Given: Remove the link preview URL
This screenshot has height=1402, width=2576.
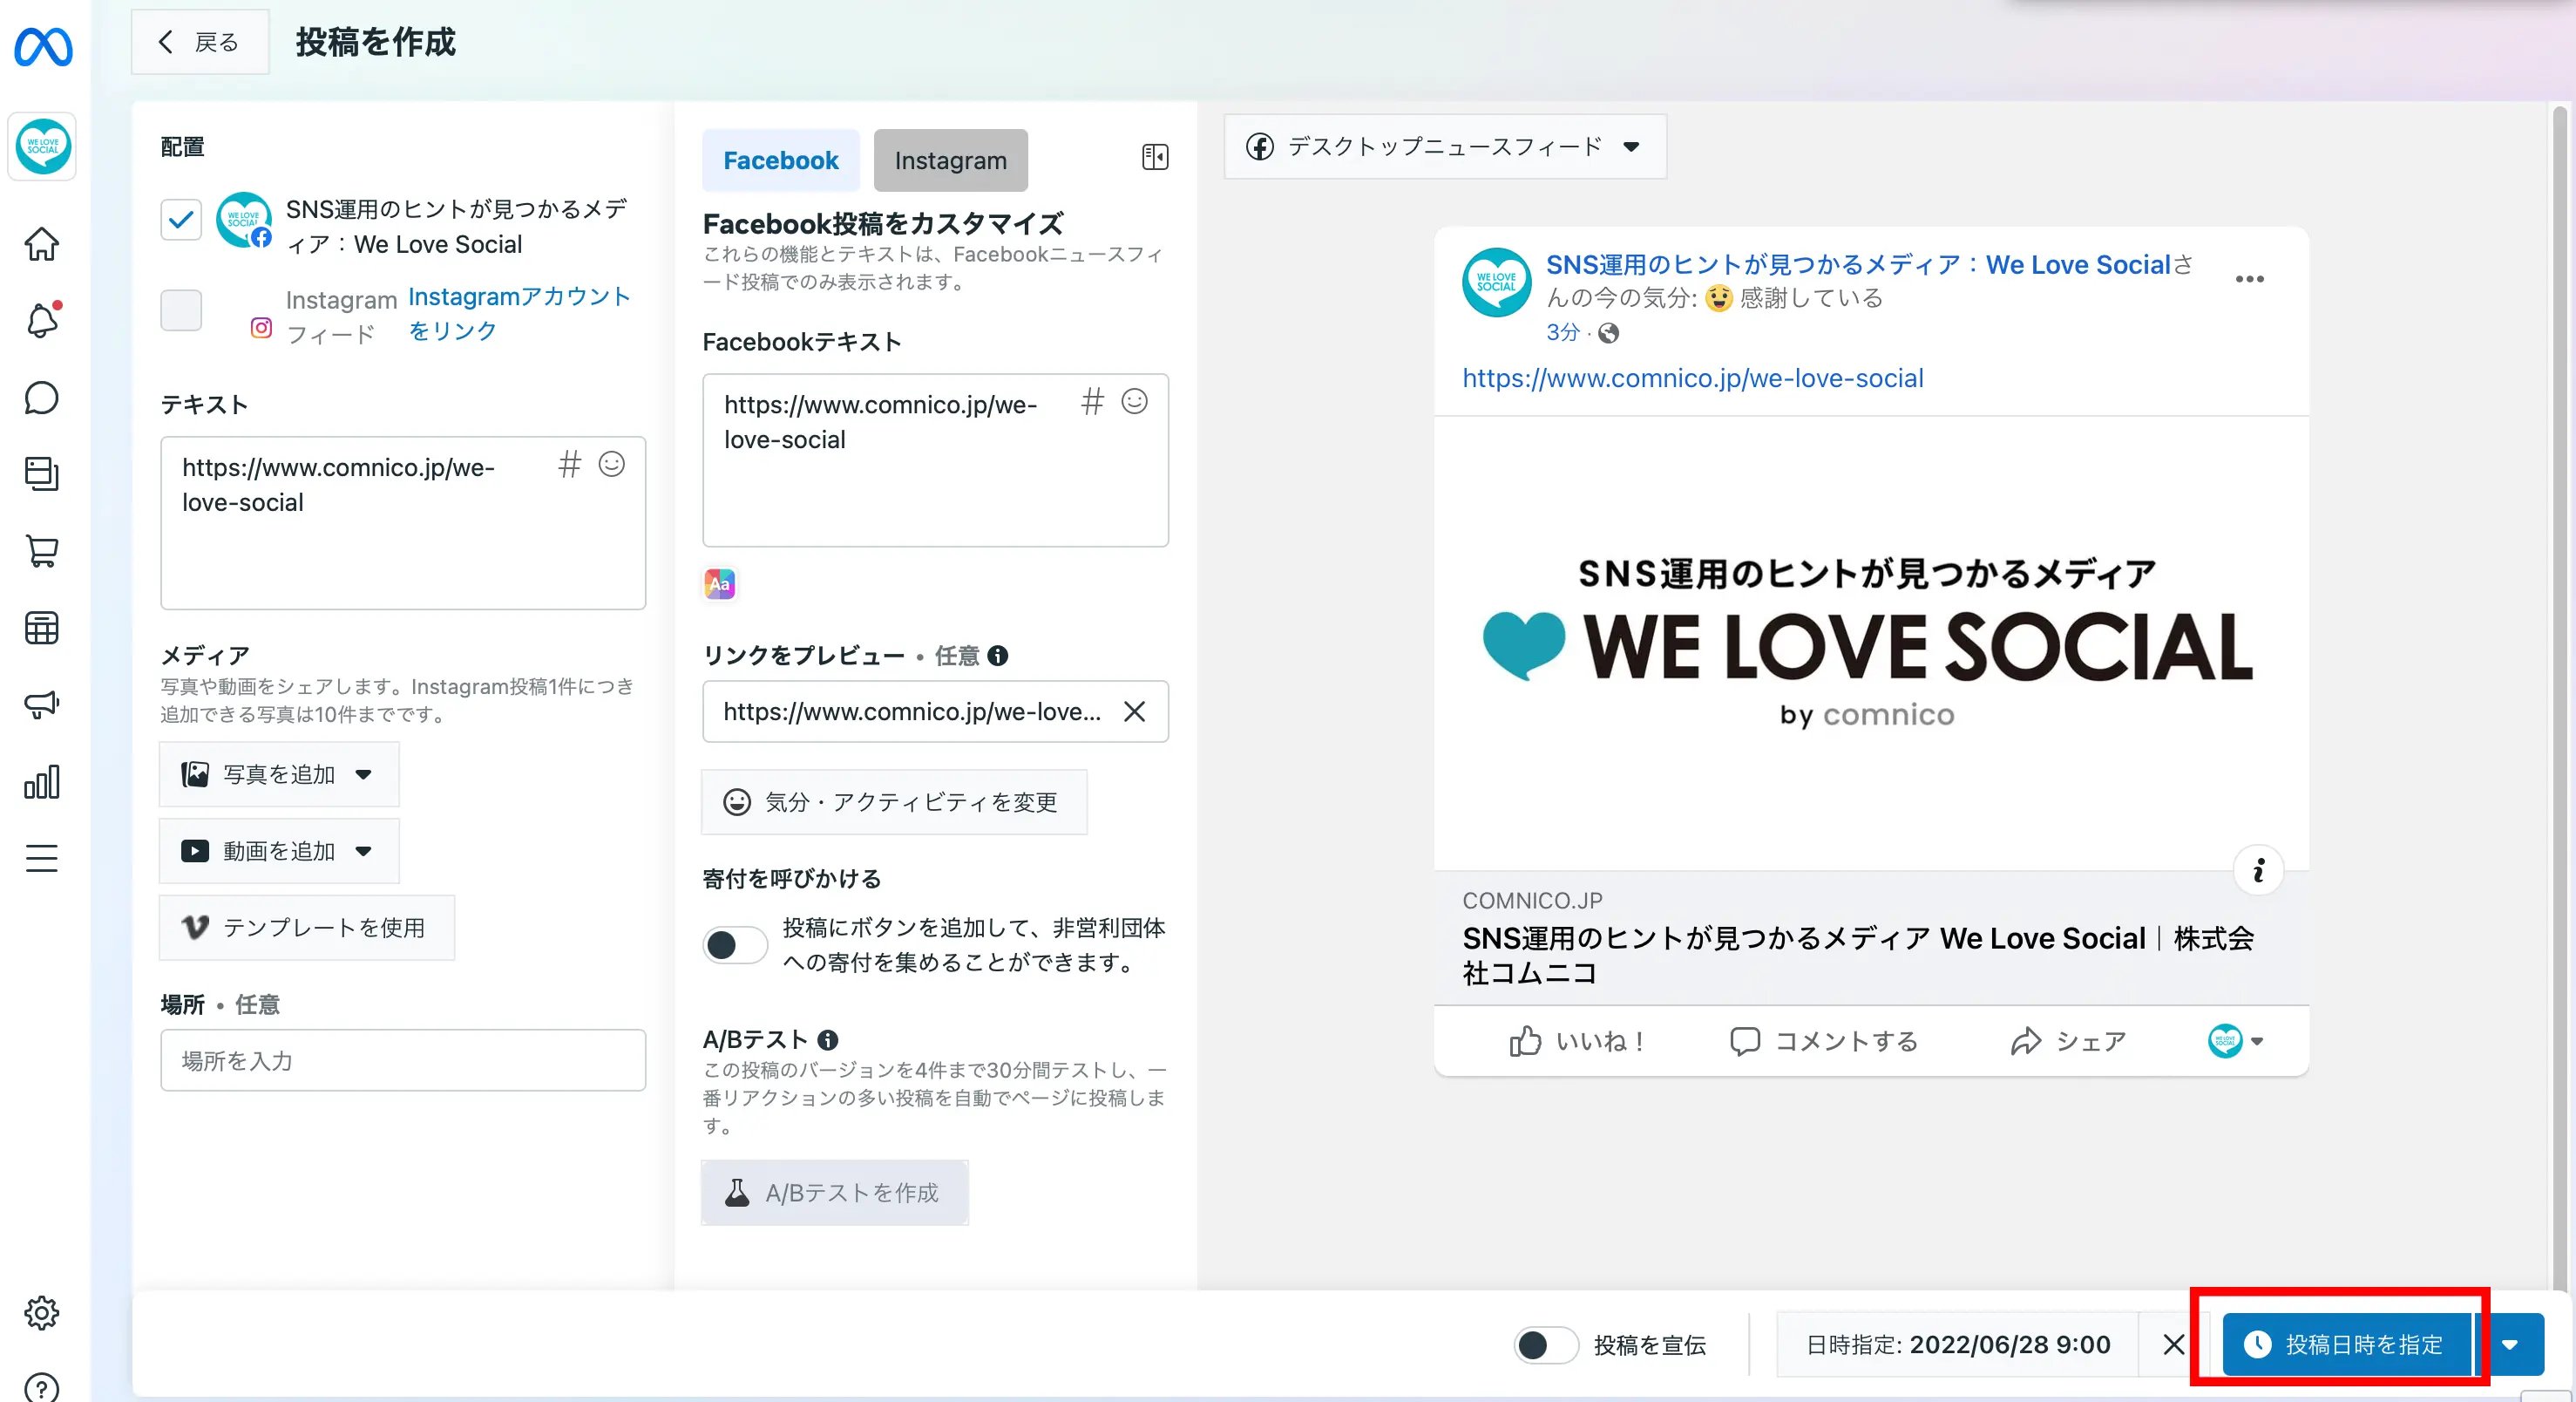Looking at the screenshot, I should click(x=1134, y=711).
